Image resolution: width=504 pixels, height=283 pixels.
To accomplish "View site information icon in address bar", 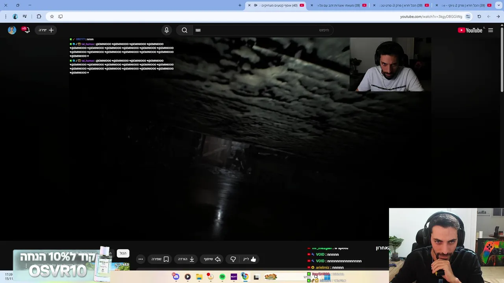I will tap(468, 17).
